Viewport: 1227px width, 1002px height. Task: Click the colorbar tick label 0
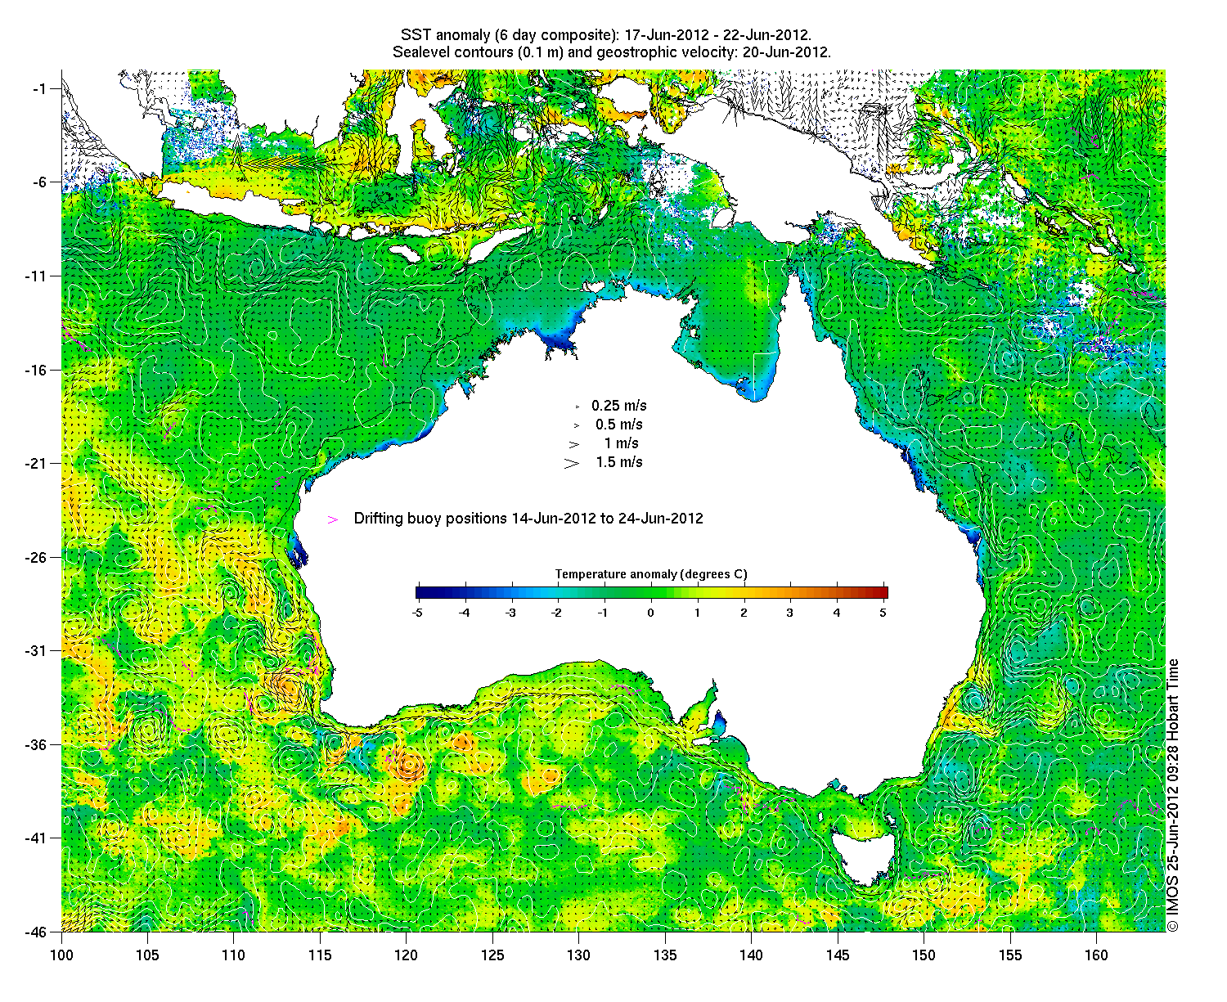coord(651,613)
